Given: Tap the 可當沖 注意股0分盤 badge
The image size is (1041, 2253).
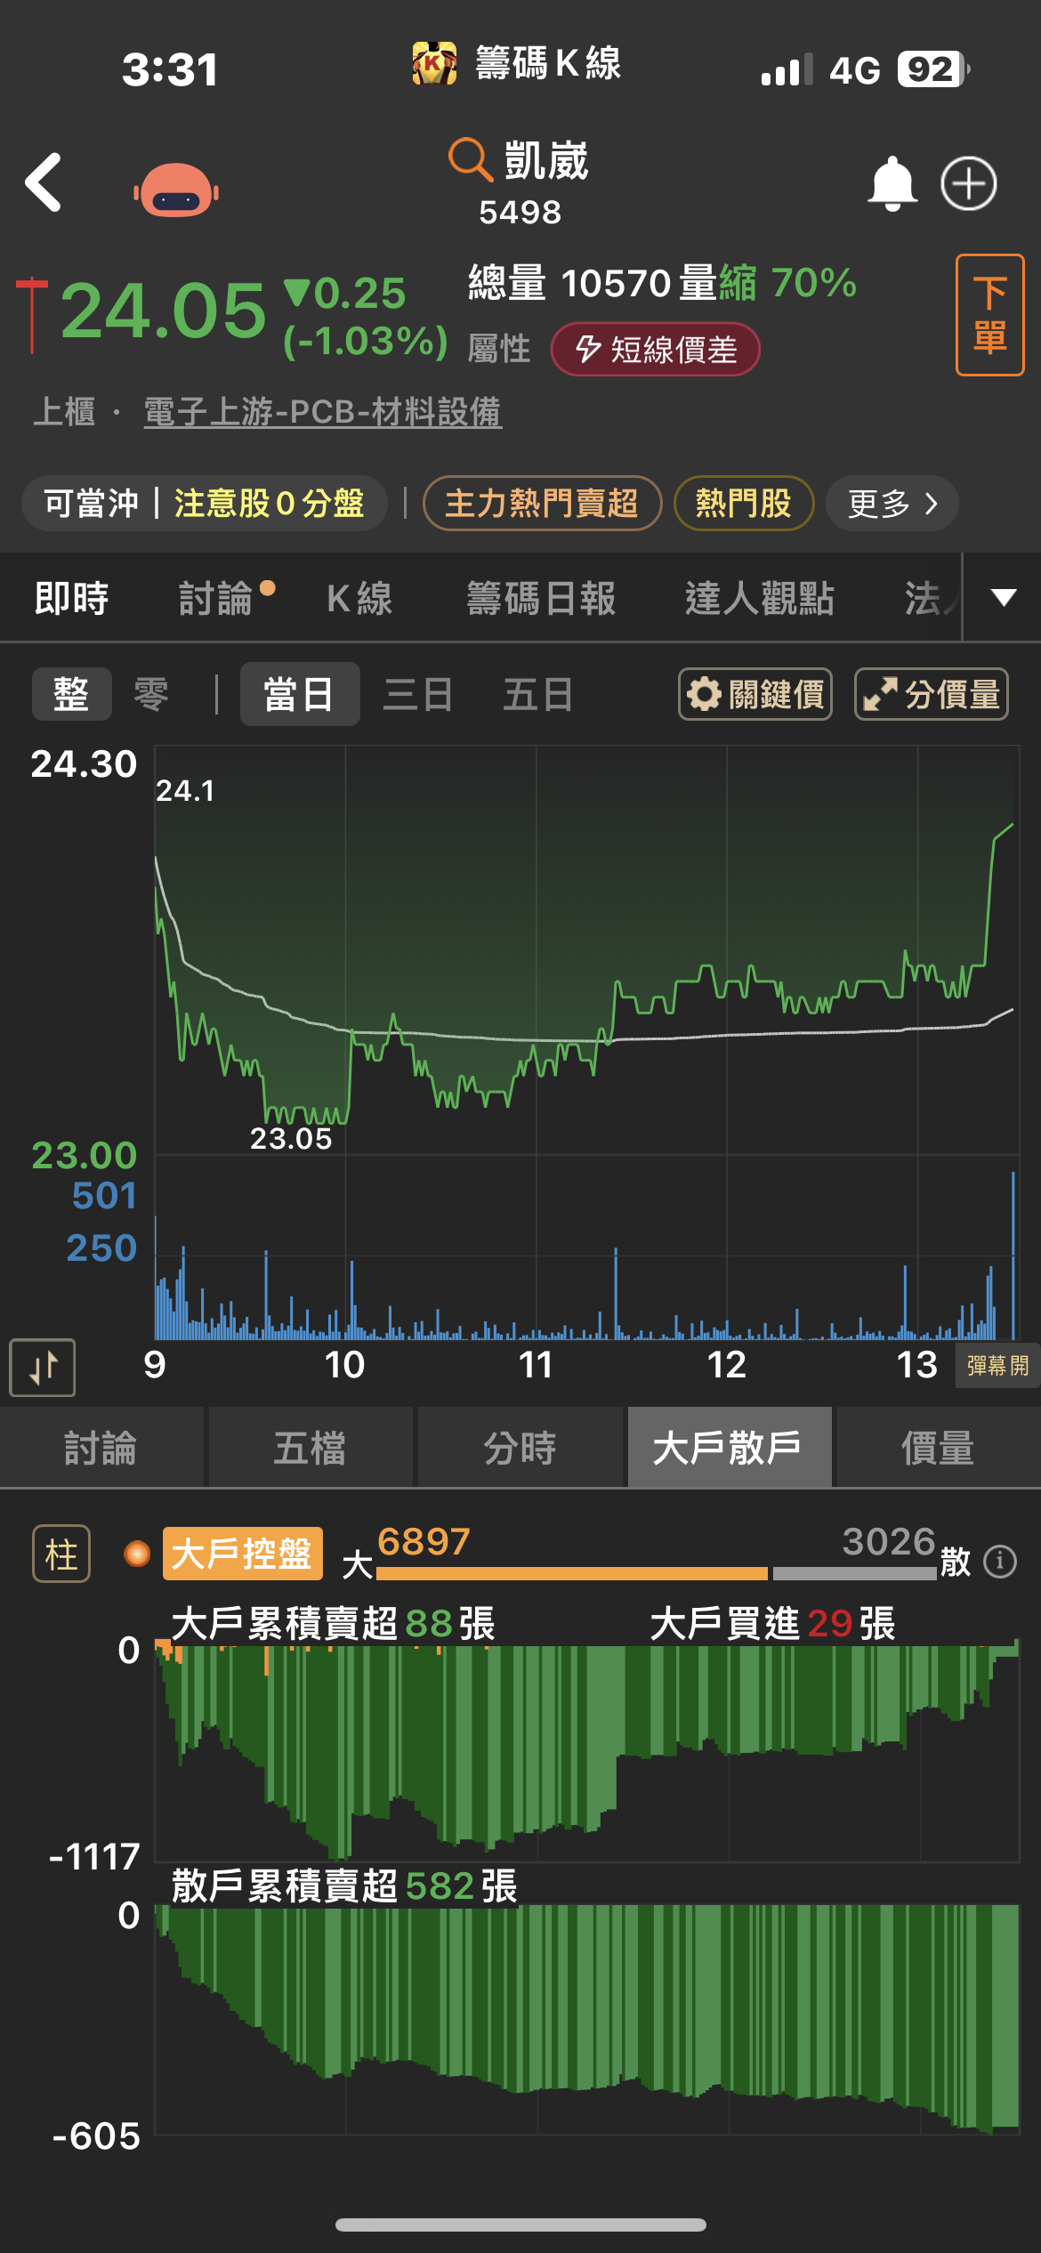Looking at the screenshot, I should coord(205,504).
